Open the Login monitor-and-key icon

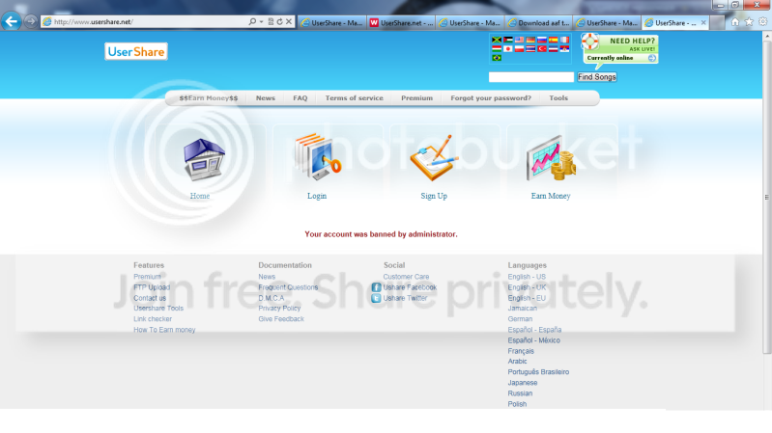[x=318, y=157]
